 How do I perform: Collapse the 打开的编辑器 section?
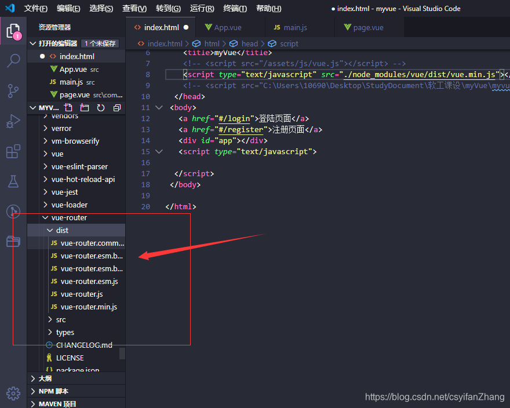click(x=33, y=43)
